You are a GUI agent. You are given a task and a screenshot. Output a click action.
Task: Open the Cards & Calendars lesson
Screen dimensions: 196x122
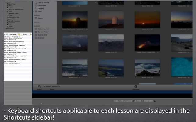point(13,21)
